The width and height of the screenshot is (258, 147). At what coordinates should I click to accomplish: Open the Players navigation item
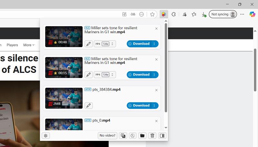pos(12,45)
